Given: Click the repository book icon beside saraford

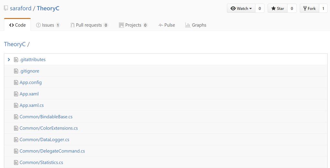Looking at the screenshot, I should [x=6, y=8].
